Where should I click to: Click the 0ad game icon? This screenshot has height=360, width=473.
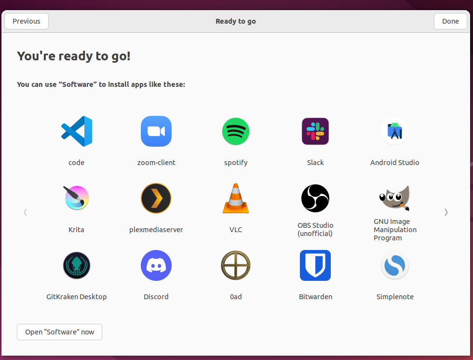coord(236,265)
